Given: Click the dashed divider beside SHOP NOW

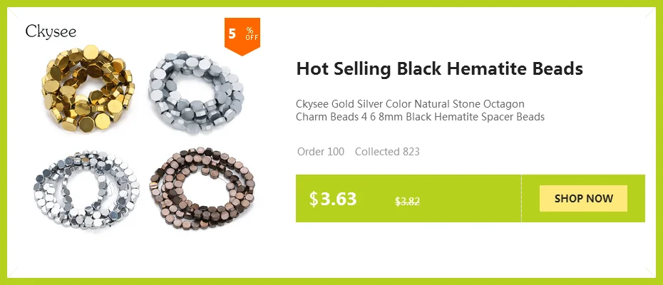Looking at the screenshot, I should coord(521,198).
